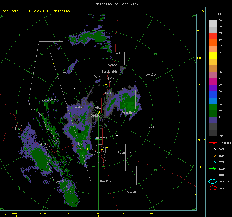Click the red forecast arrow icon in legend
The width and height of the screenshot is (232, 217).
[212, 143]
